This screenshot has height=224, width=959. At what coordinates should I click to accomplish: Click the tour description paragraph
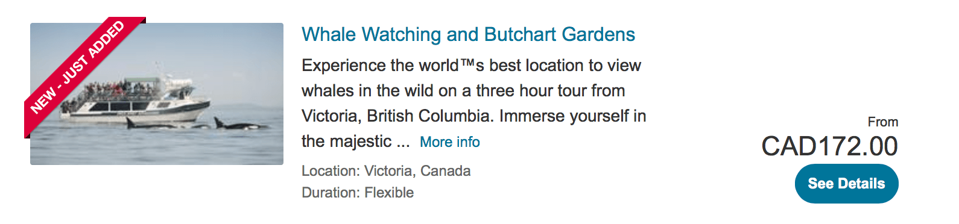click(473, 104)
